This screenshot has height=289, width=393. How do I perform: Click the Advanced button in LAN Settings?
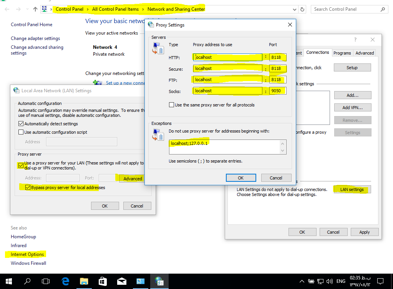[132, 178]
